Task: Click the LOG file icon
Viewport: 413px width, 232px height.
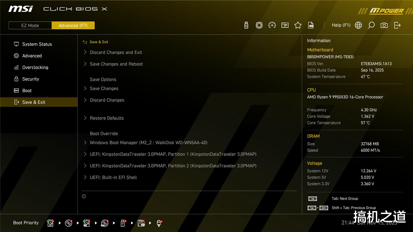Action: tap(311, 25)
